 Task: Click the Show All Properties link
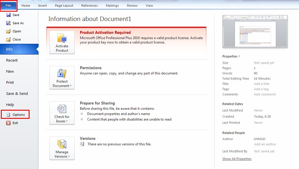[237, 159]
